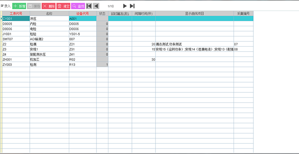Select the interval value 20 cell
The image size is (299, 154).
(x=144, y=44)
